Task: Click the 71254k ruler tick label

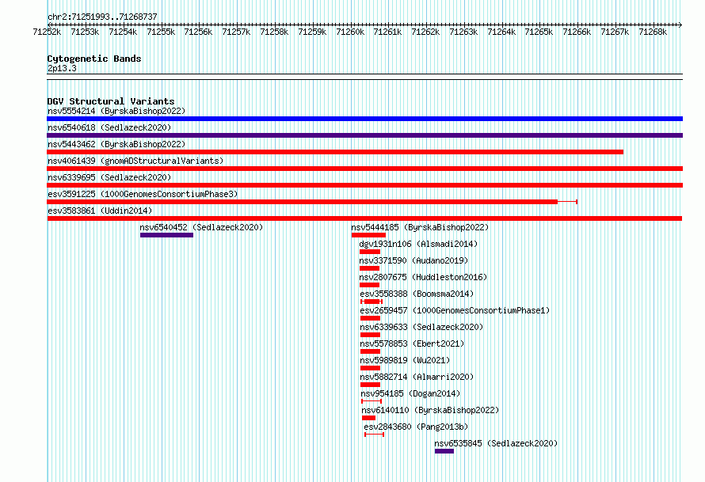Action: pyautogui.click(x=123, y=32)
